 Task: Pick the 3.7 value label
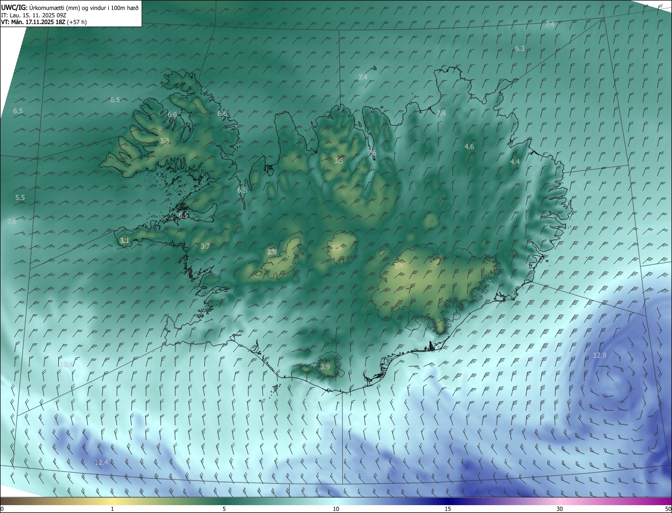click(205, 246)
